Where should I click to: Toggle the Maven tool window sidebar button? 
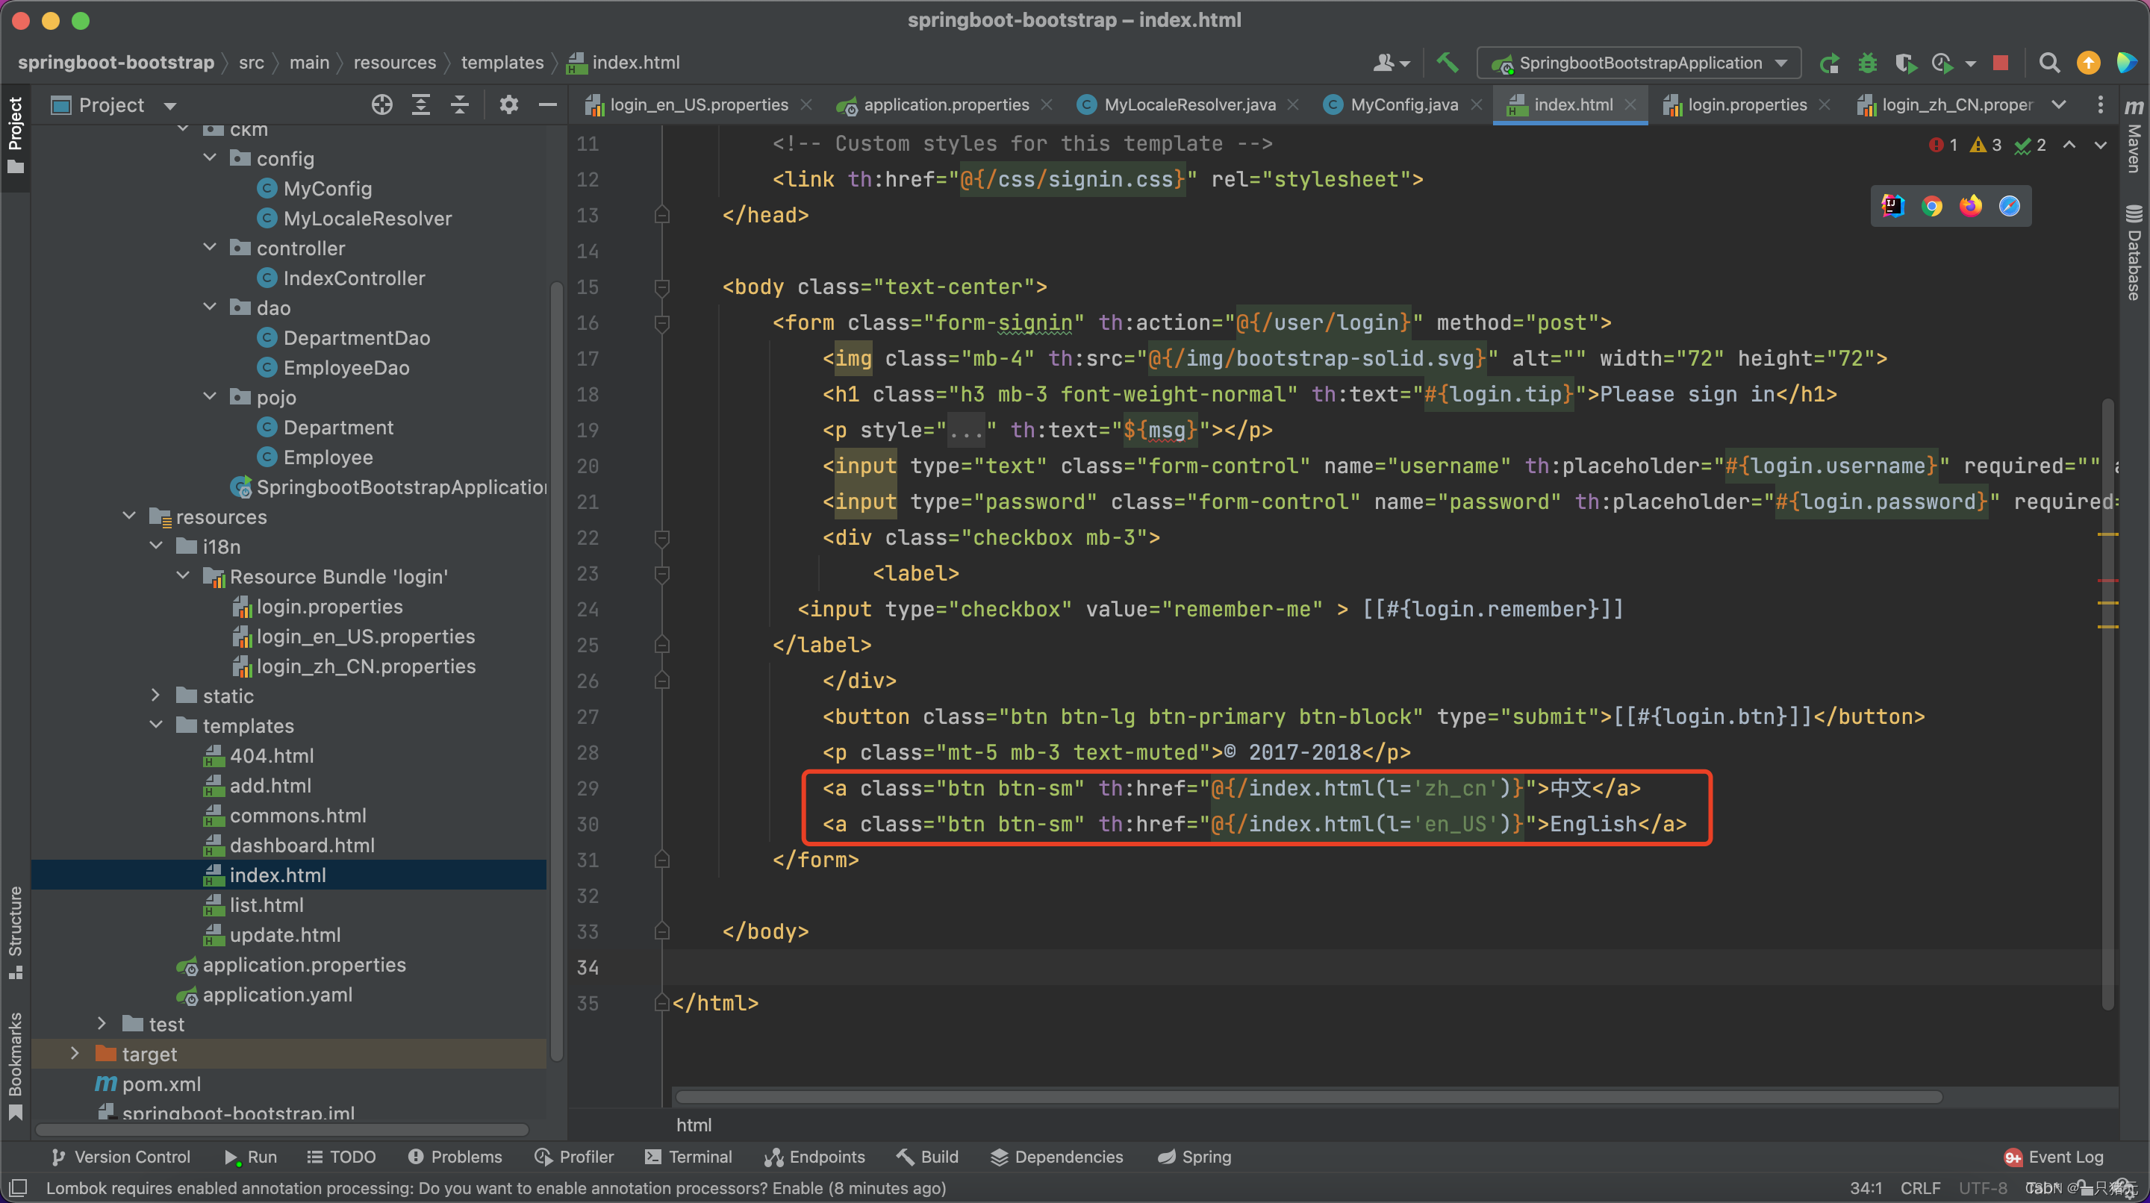point(2134,137)
